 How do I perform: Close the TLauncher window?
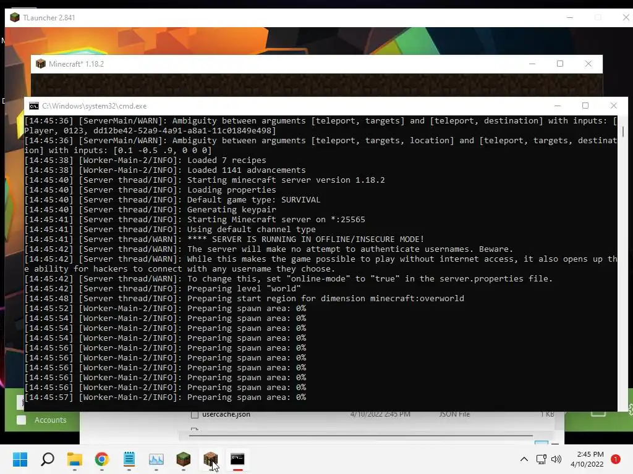point(626,17)
